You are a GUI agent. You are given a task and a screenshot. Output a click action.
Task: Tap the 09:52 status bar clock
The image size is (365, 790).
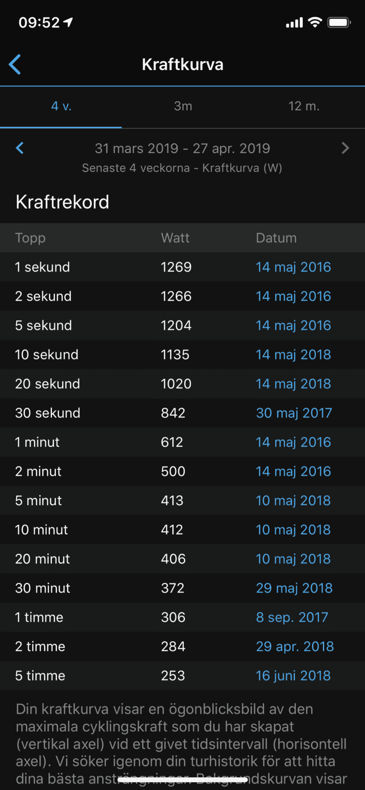pyautogui.click(x=39, y=22)
